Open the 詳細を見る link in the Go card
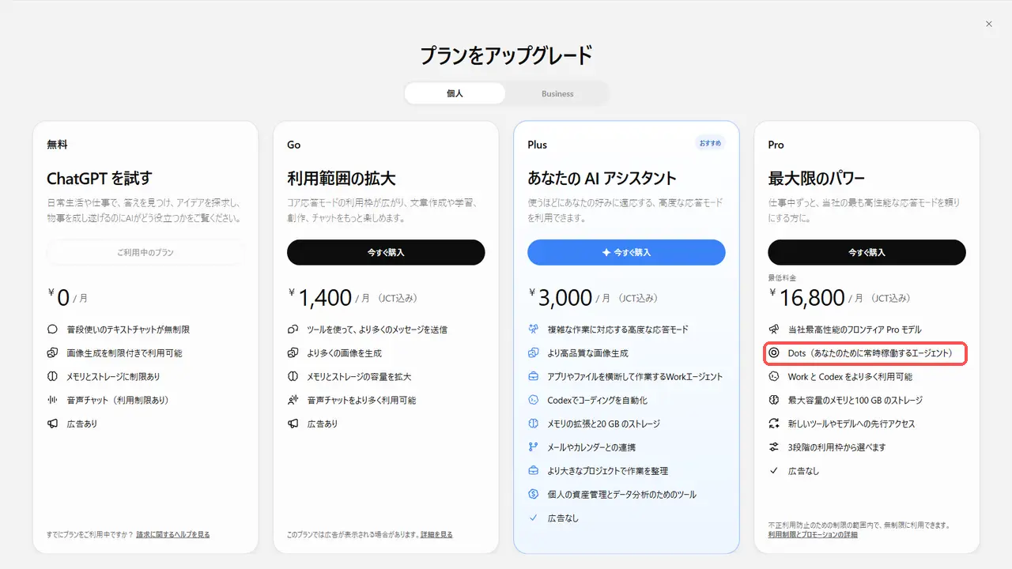The image size is (1012, 569). 436,535
